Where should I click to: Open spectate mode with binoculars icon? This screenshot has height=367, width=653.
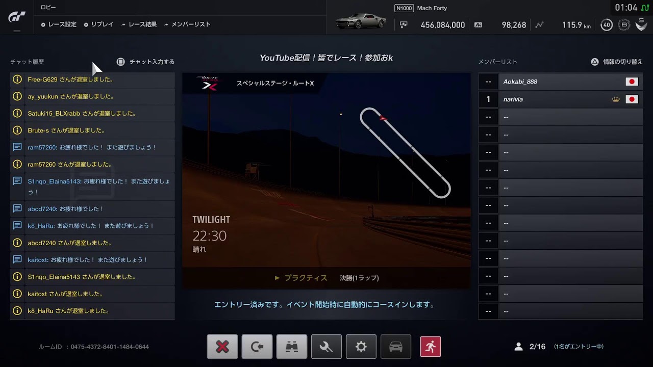point(292,347)
